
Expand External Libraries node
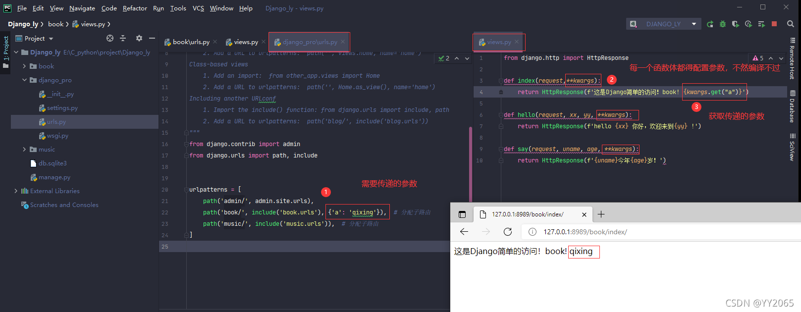coord(16,191)
